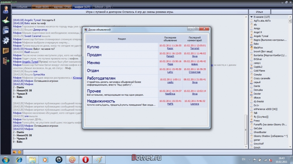The width and height of the screenshot is (293, 164).
Task: Switch to the main [820] tab
Action: click(x=42, y=7)
